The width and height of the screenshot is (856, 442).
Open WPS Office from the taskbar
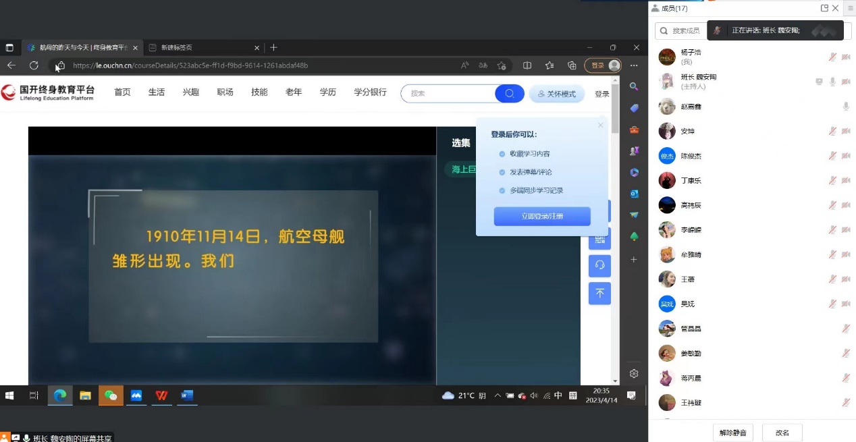click(x=161, y=395)
